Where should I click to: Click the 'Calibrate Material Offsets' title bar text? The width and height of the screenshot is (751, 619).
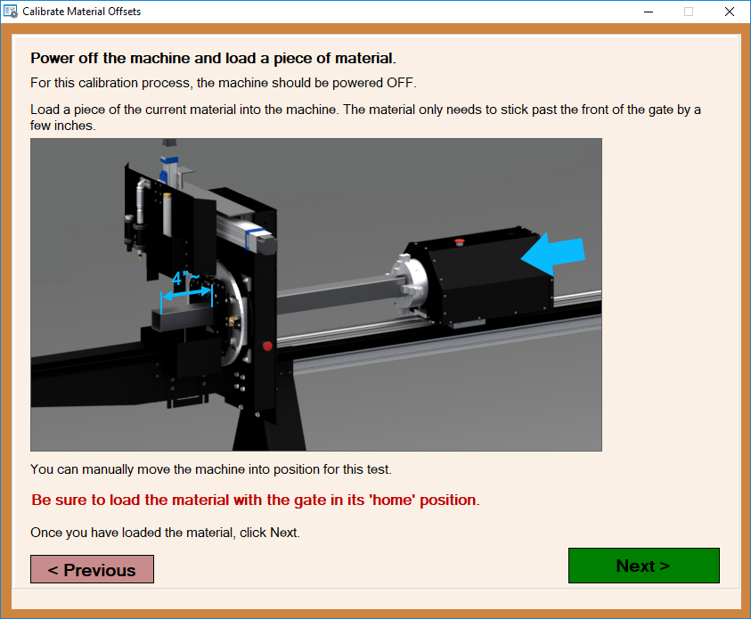82,12
